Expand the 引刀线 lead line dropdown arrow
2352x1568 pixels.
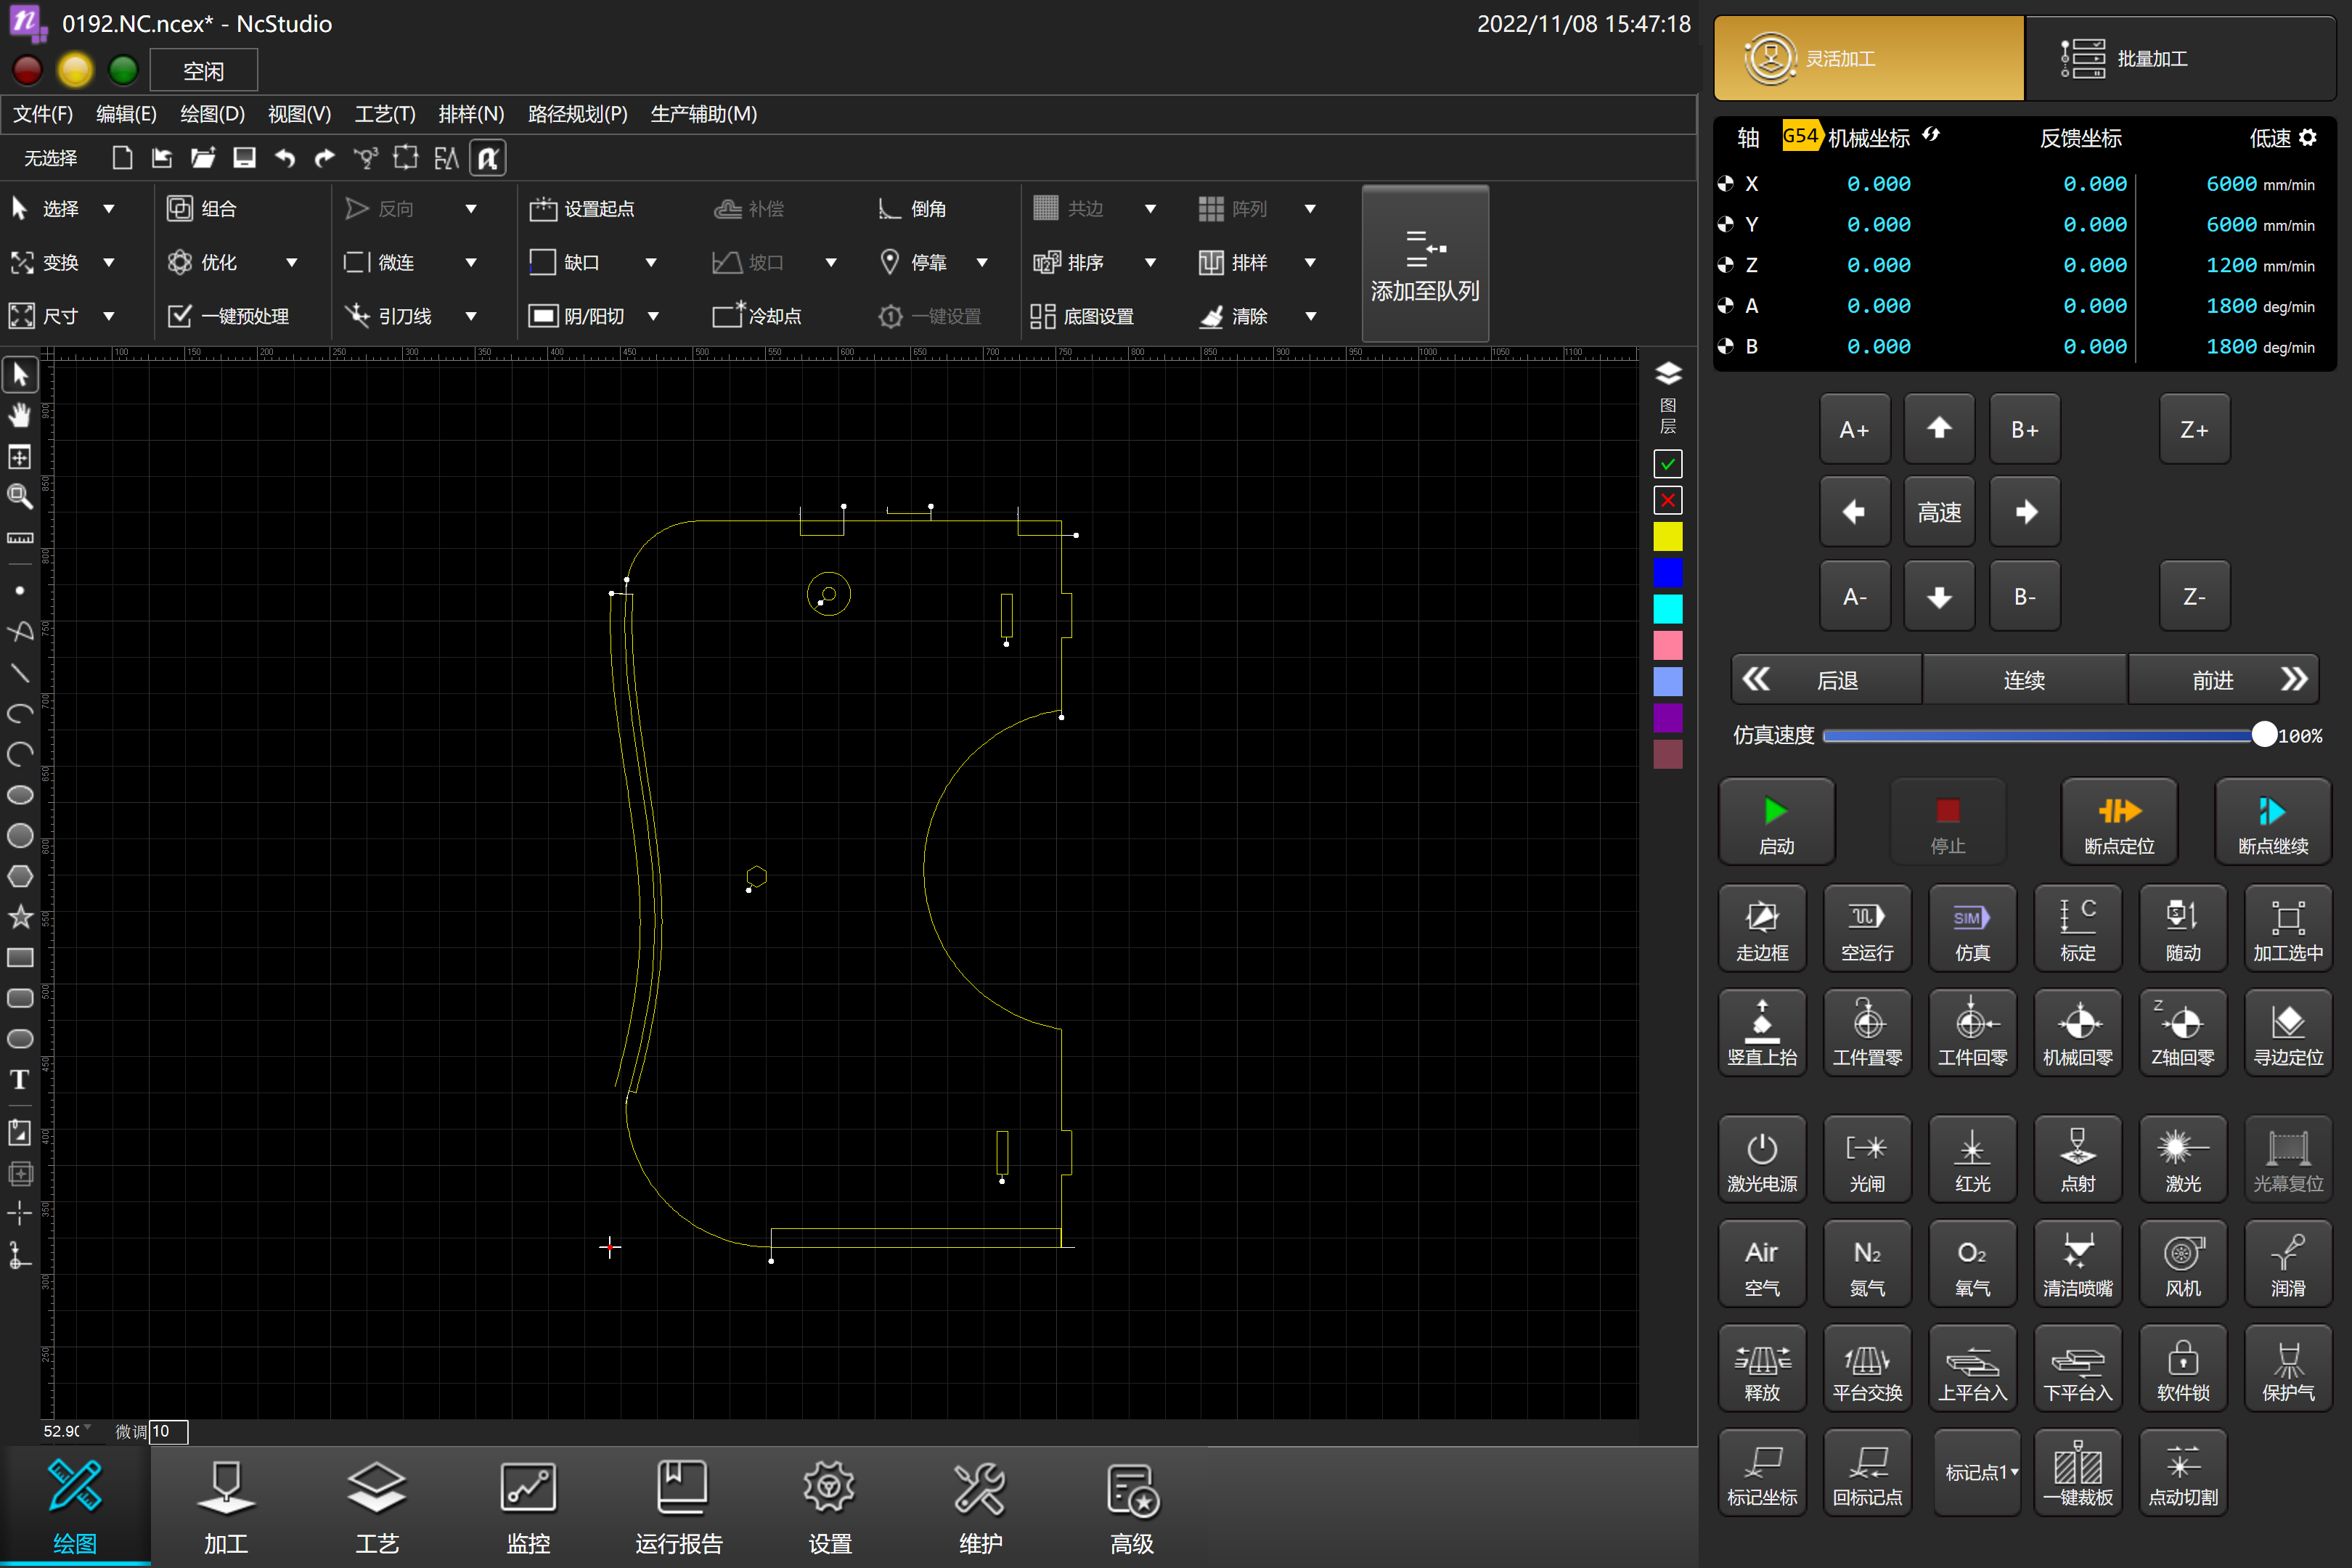pyautogui.click(x=471, y=317)
